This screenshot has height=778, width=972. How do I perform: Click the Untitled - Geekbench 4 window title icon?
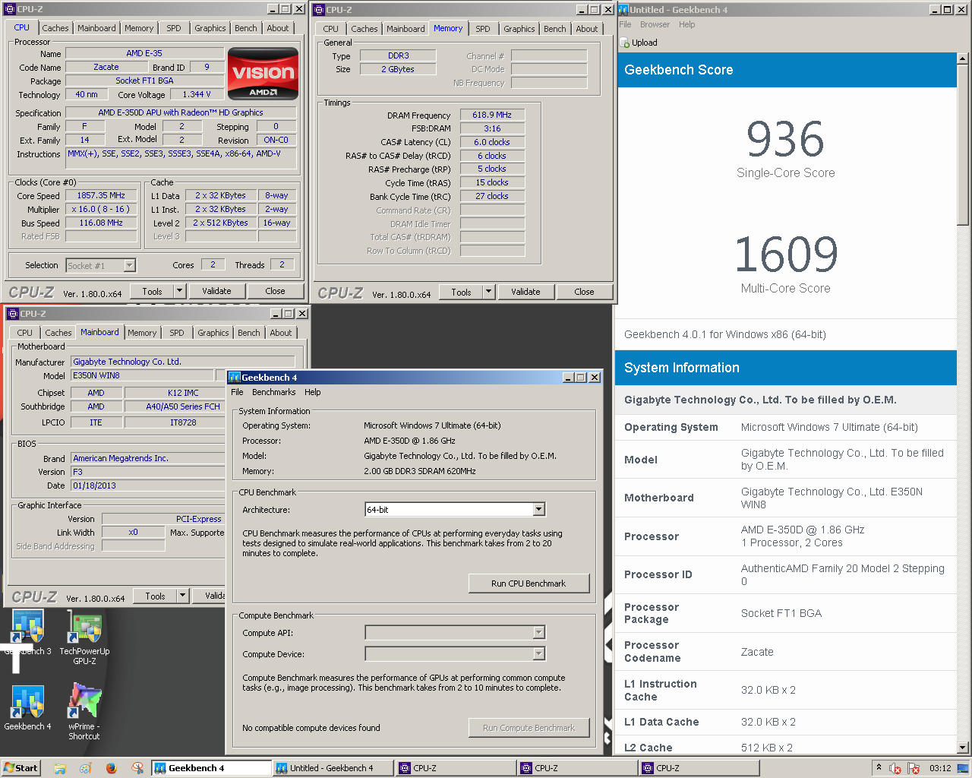tap(623, 10)
